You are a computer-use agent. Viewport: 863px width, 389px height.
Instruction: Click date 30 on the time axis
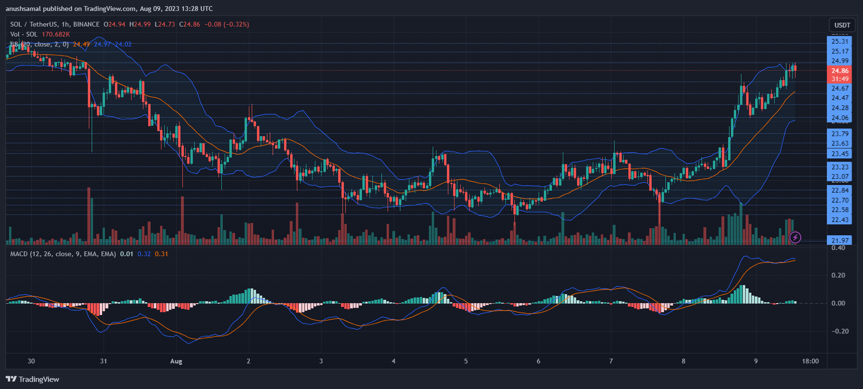pos(31,361)
